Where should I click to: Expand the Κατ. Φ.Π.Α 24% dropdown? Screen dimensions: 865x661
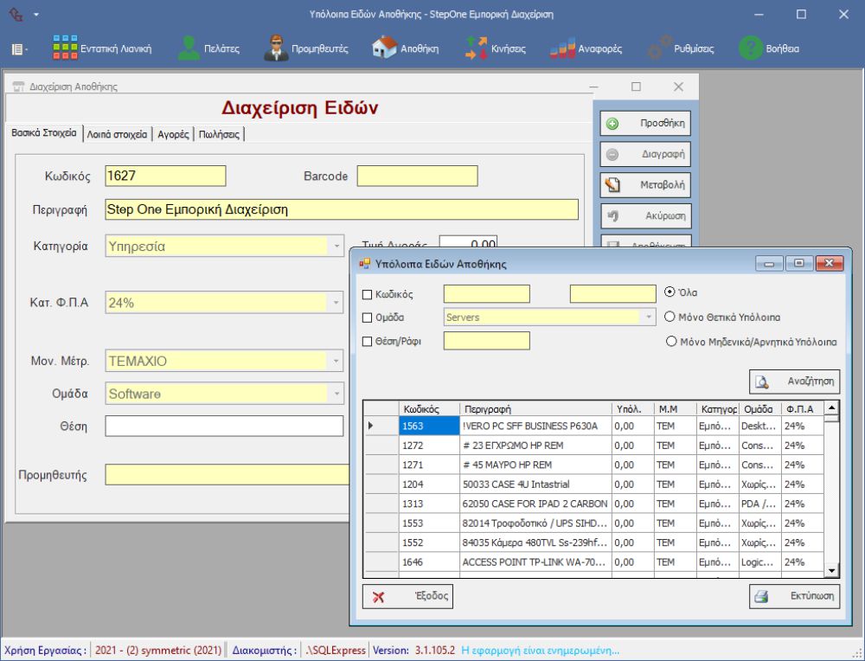pos(336,304)
